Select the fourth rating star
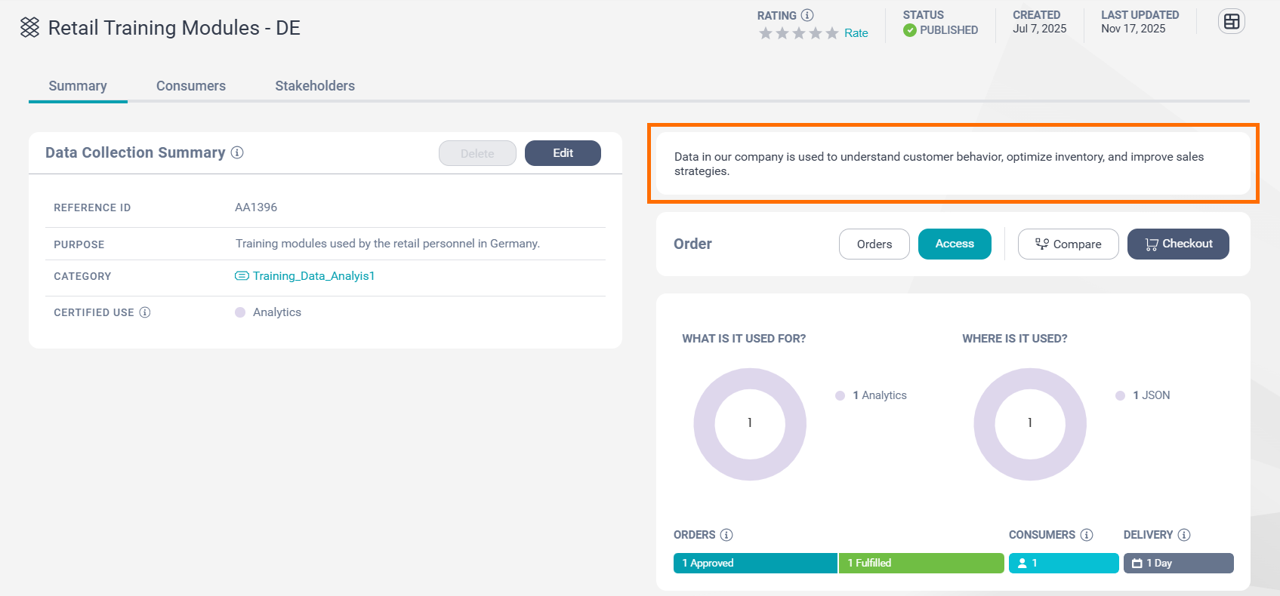This screenshot has width=1280, height=596. click(x=816, y=33)
